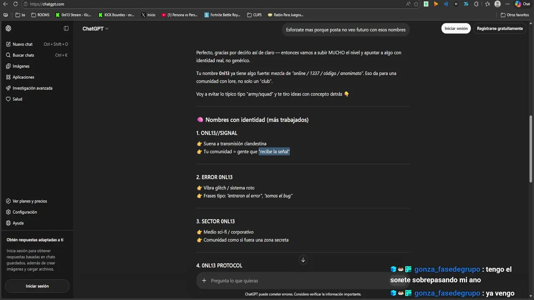Open the KICK Bounties bookmark
534x300 pixels.
tap(116, 15)
